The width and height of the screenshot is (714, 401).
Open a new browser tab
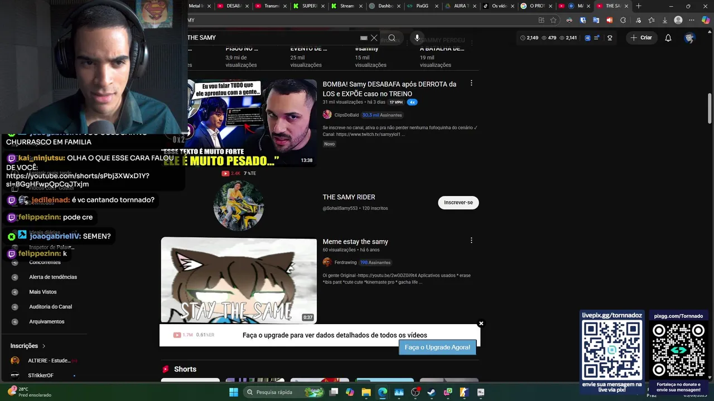point(639,6)
